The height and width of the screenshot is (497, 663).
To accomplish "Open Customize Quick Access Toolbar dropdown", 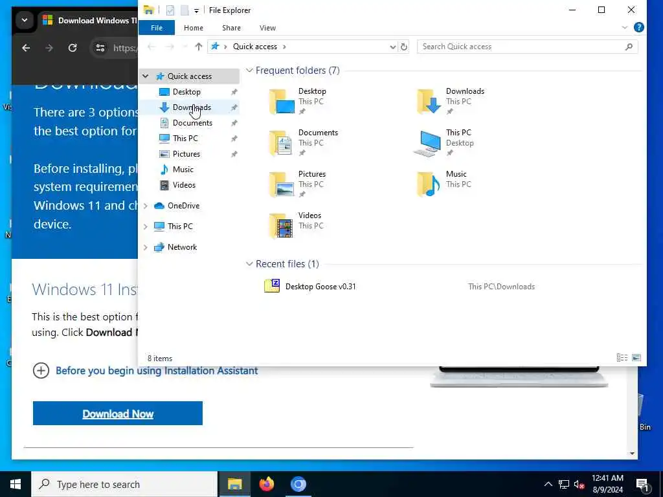I will pyautogui.click(x=197, y=10).
